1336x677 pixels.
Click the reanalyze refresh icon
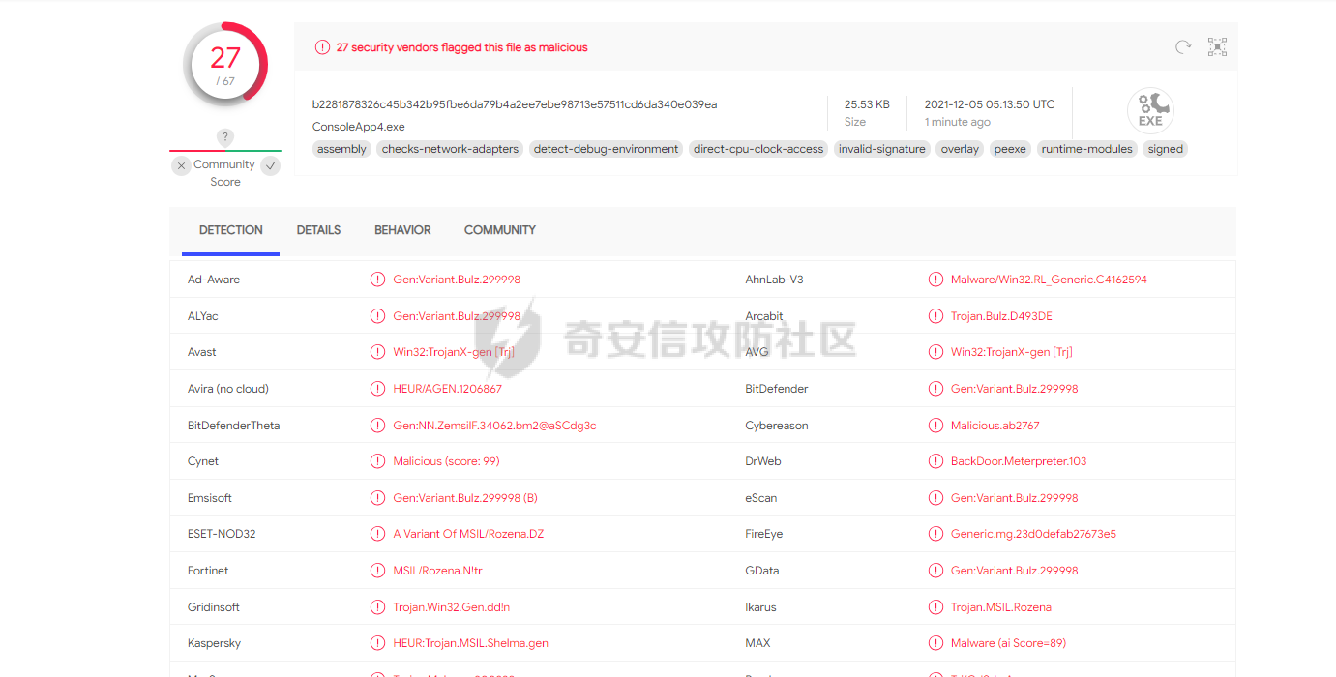[1182, 47]
